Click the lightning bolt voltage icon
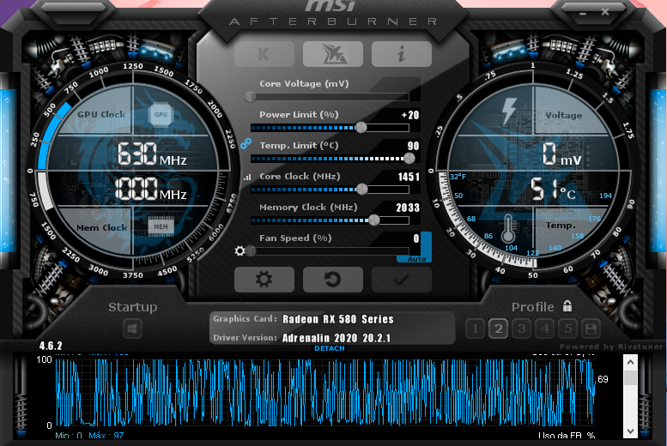667x446 pixels. coord(508,111)
